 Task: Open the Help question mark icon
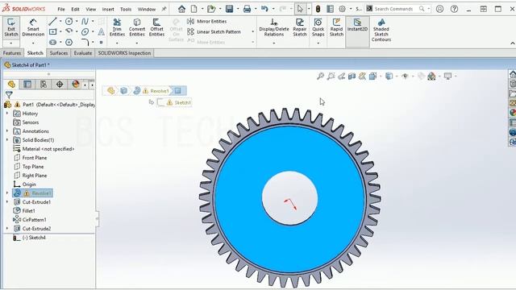pos(454,9)
